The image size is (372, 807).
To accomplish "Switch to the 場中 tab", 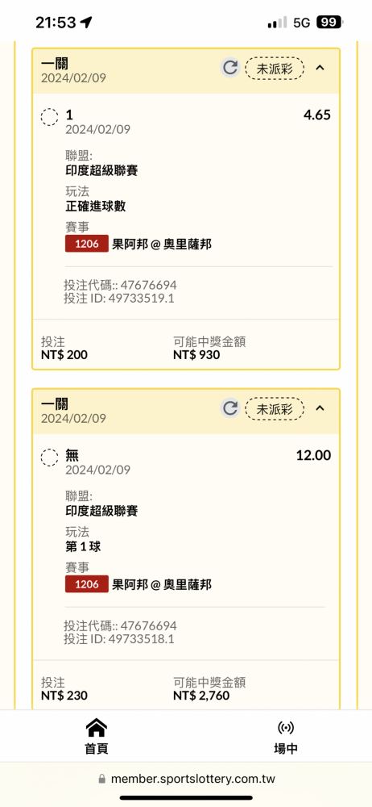I will pos(286,736).
